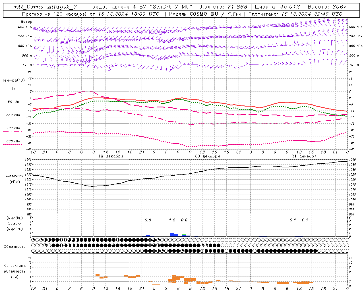Click the 1.3 precipitation amount
364x291 pixels.
click(x=172, y=220)
